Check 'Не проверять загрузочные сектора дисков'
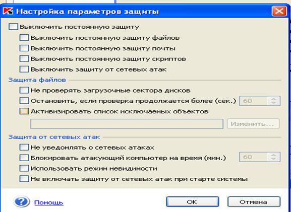The height and width of the screenshot is (212, 291). click(x=24, y=90)
